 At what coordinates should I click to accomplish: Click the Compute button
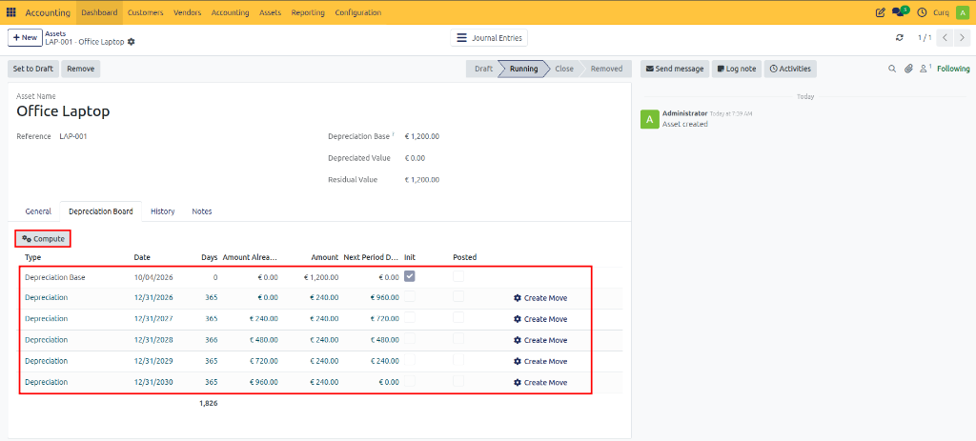(43, 239)
